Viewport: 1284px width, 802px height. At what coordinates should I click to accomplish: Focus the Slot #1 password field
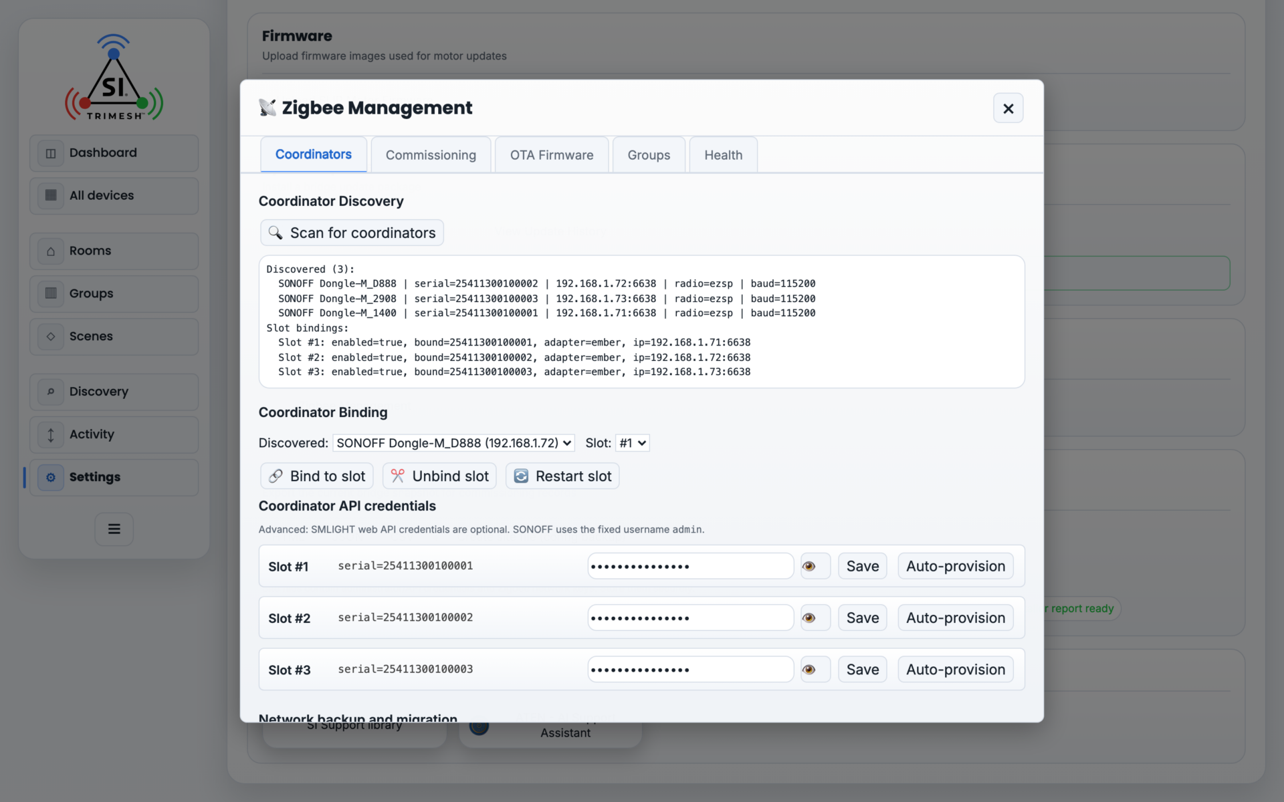click(x=691, y=566)
